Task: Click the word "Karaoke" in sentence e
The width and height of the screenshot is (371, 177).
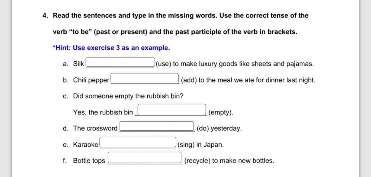Action: click(x=86, y=145)
